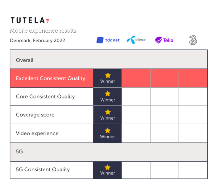This screenshot has height=188, width=216.
Task: Click the Denmark, February 2022 text
Action: click(x=37, y=41)
